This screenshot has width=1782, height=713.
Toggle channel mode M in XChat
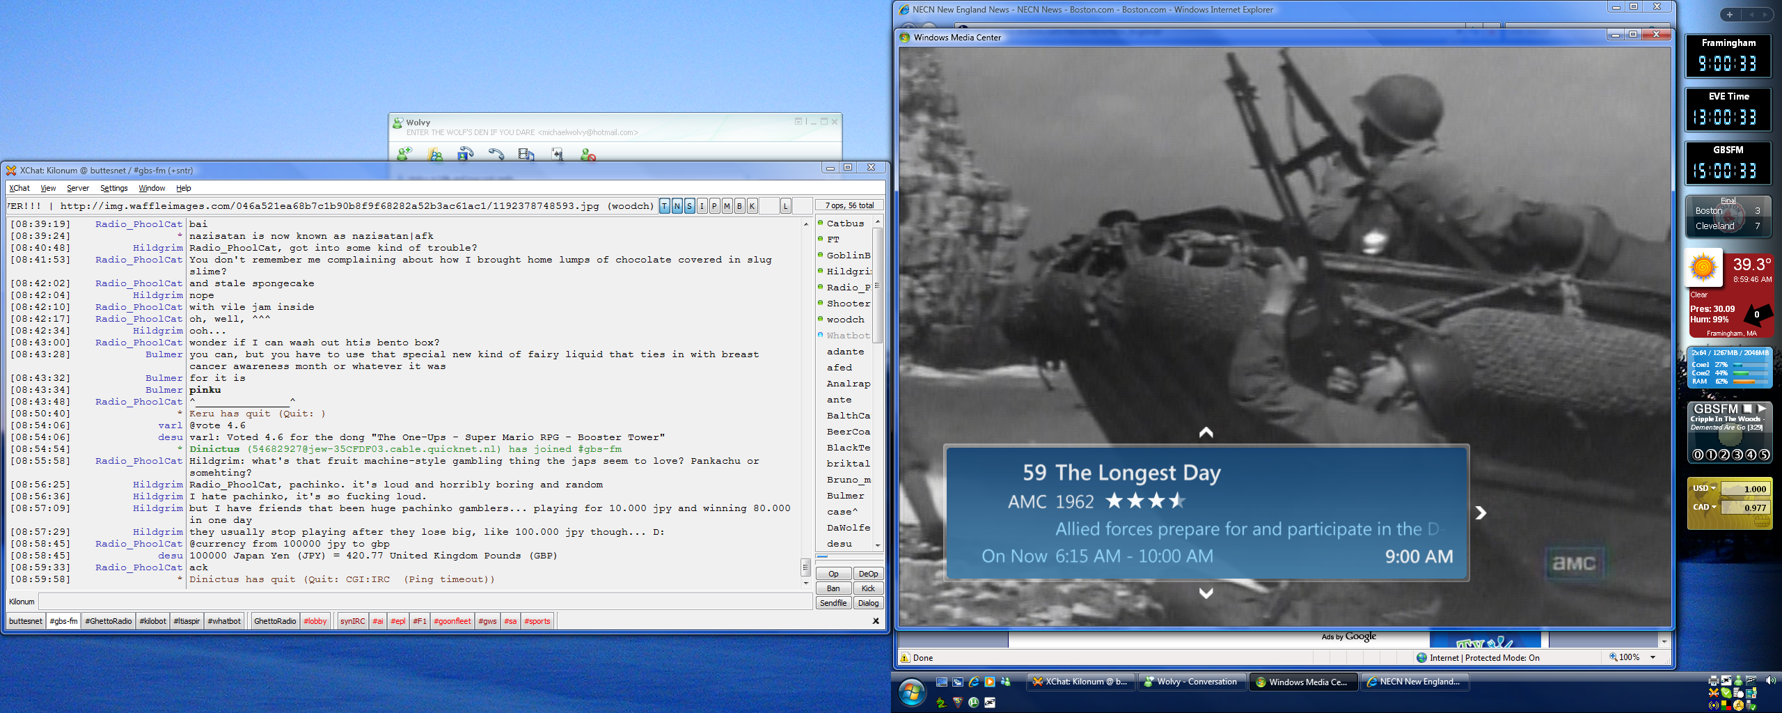727,205
